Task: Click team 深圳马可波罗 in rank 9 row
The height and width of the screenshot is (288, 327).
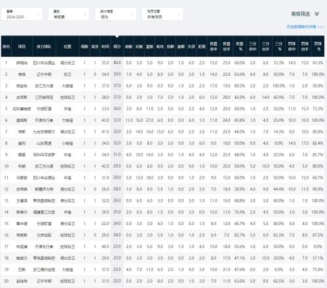Action: pos(44,155)
